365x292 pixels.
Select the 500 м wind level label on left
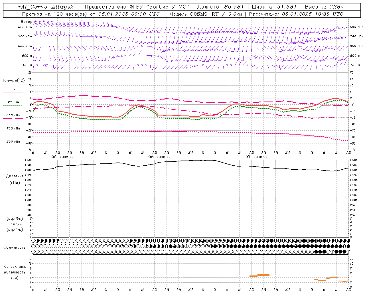[x=27, y=56]
